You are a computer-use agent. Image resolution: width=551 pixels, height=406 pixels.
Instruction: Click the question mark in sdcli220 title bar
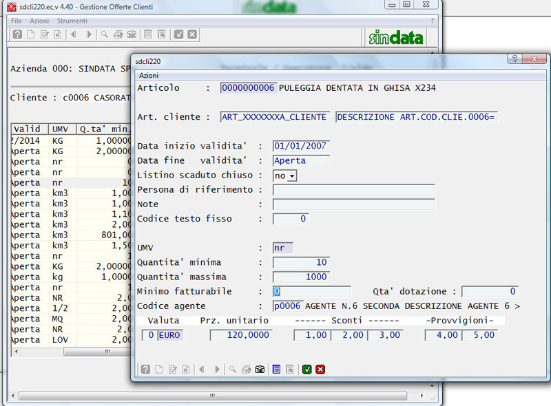click(x=514, y=58)
